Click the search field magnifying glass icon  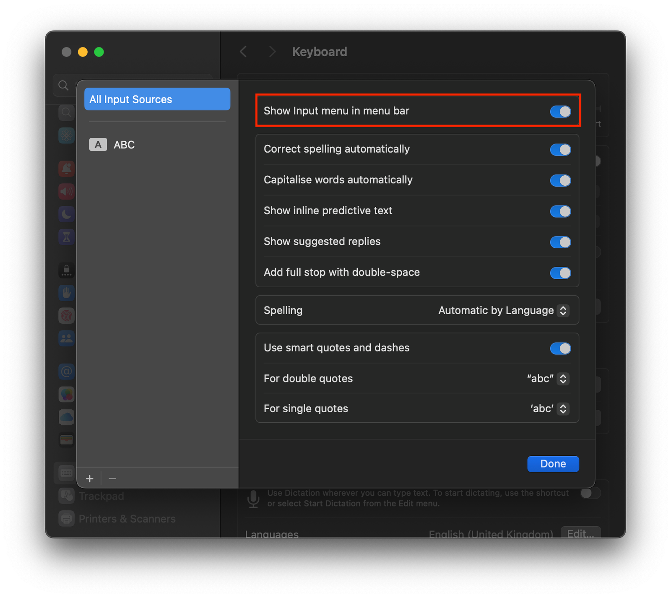click(63, 86)
